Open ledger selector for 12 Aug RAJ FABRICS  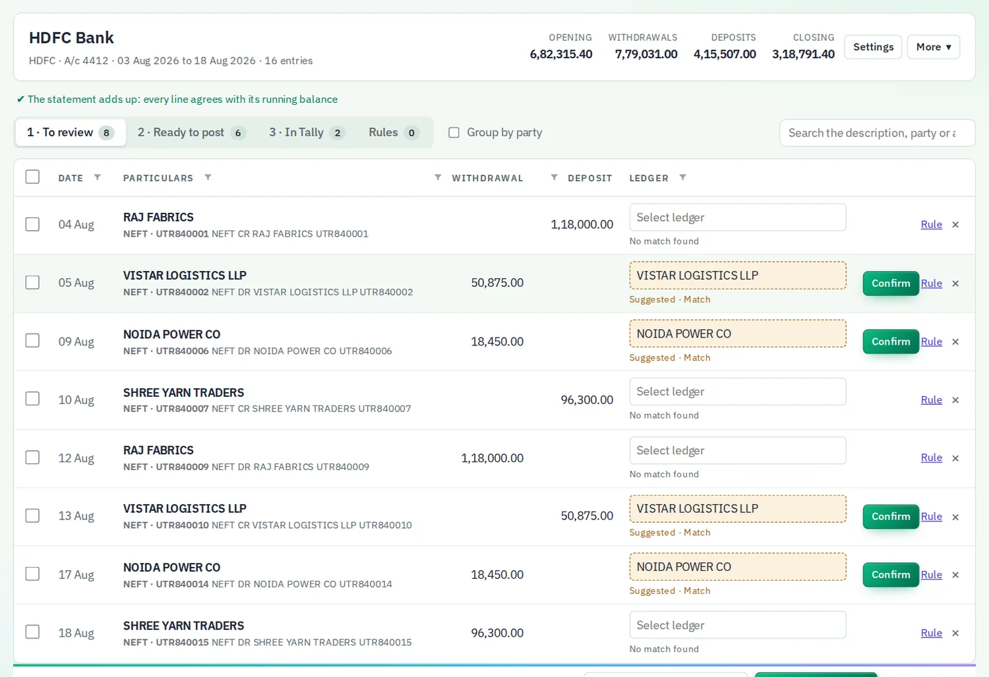click(738, 450)
